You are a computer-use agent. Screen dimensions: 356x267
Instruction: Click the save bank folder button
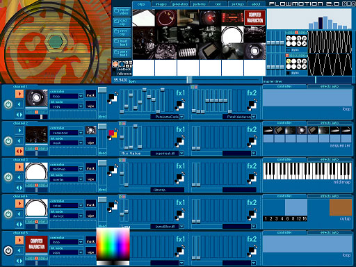122,53
